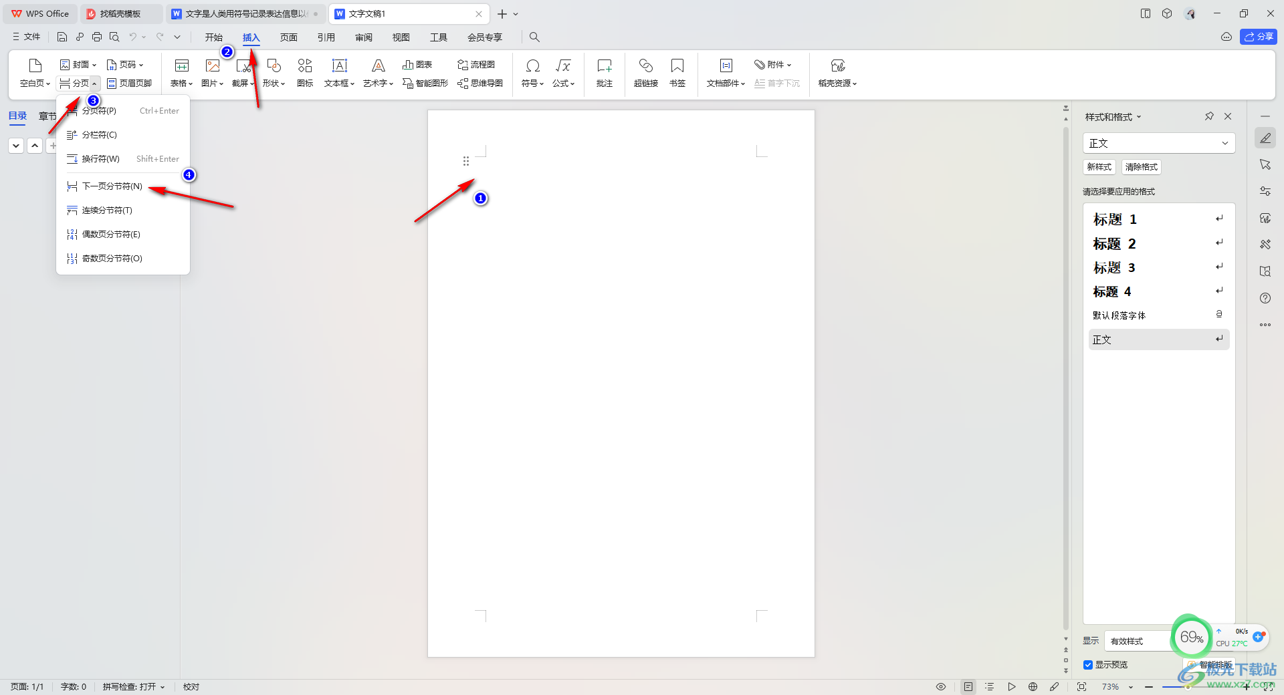
Task: Click the document vertical scrollbar
Action: (1066, 378)
